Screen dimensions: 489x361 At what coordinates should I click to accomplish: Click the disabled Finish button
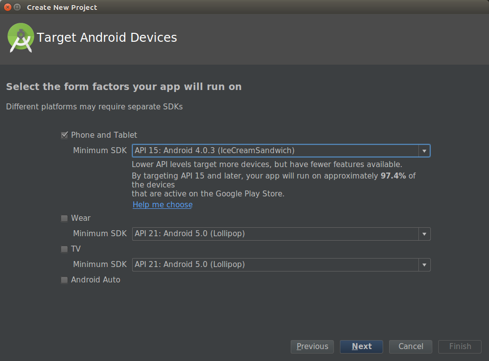460,347
